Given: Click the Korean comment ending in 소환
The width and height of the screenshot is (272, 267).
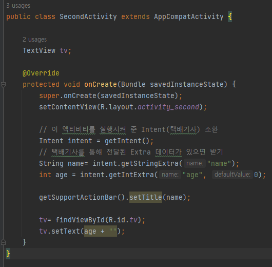Looking at the screenshot, I should (128, 130).
